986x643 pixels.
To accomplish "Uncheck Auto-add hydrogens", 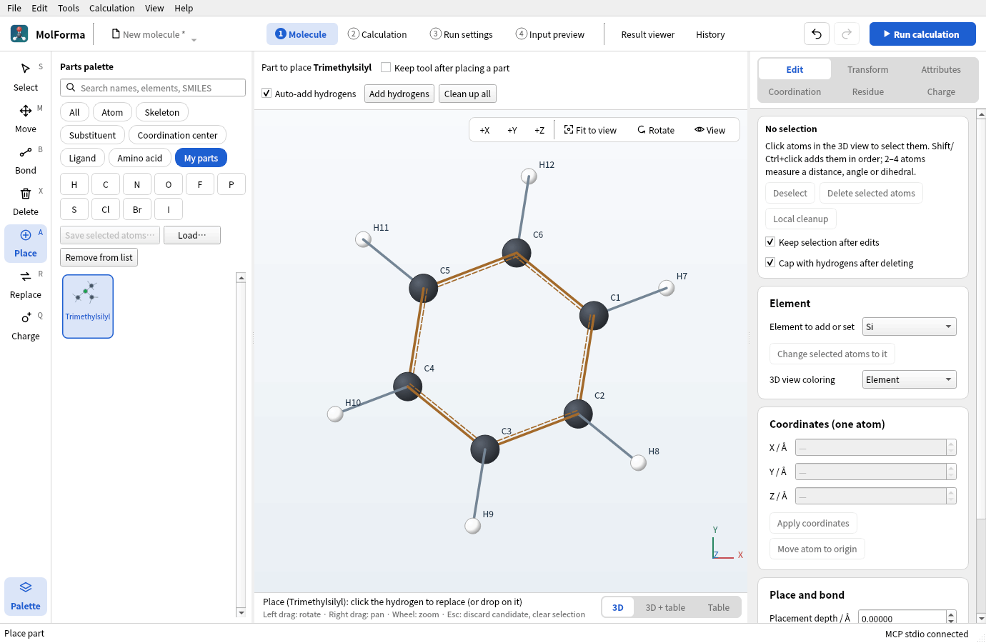I will pos(267,93).
